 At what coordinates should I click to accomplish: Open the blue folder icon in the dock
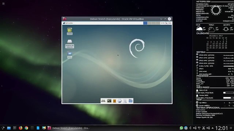(x=131, y=101)
